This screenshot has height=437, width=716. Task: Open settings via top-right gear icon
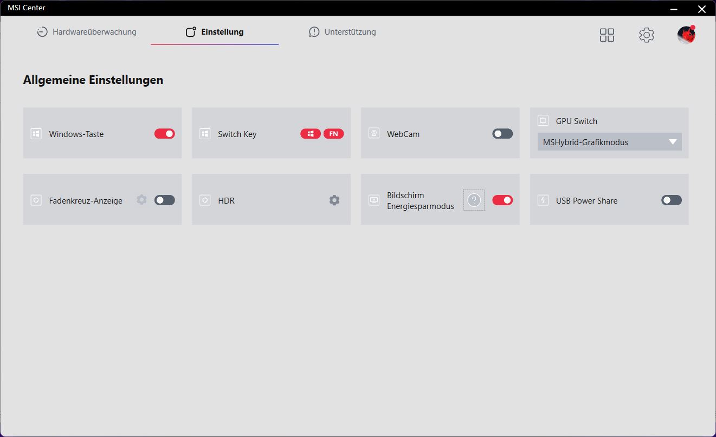[x=646, y=35]
